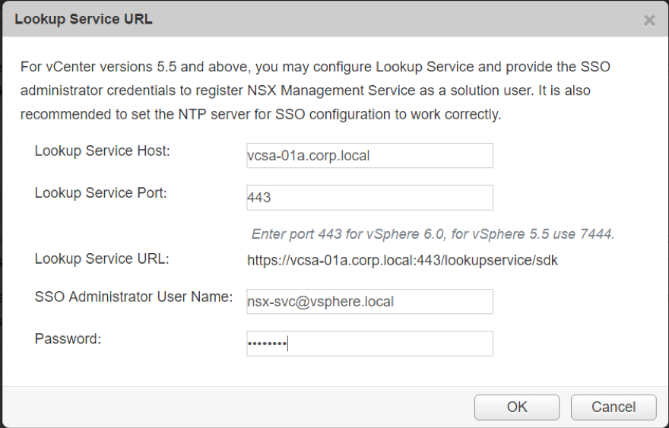
Task: Click the description line mentioning vCenter versions 5.5
Action: pyautogui.click(x=315, y=67)
